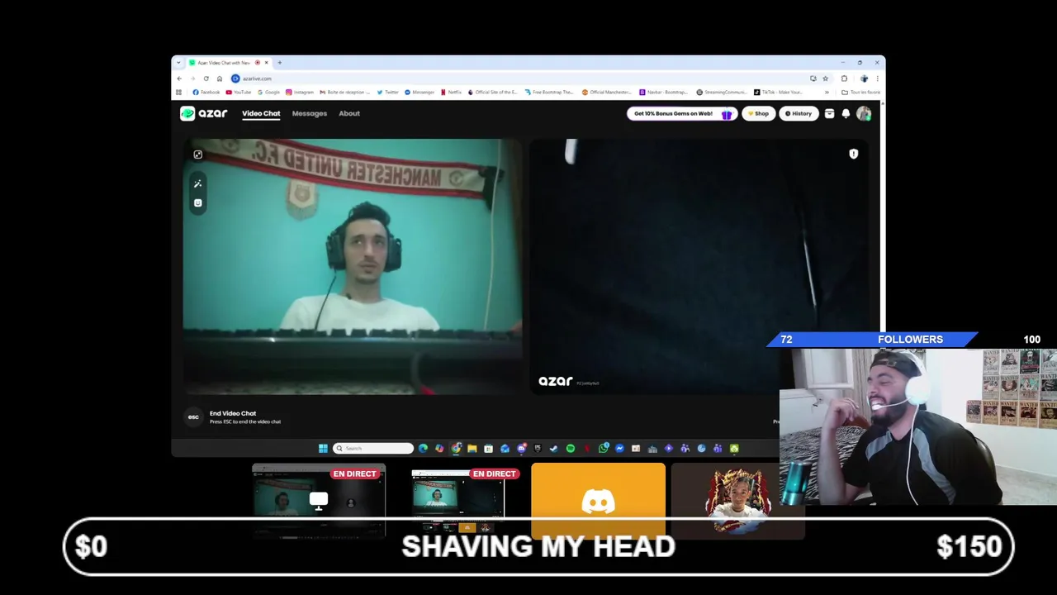The height and width of the screenshot is (595, 1057).
Task: Click End Video Chat
Action: tap(233, 413)
